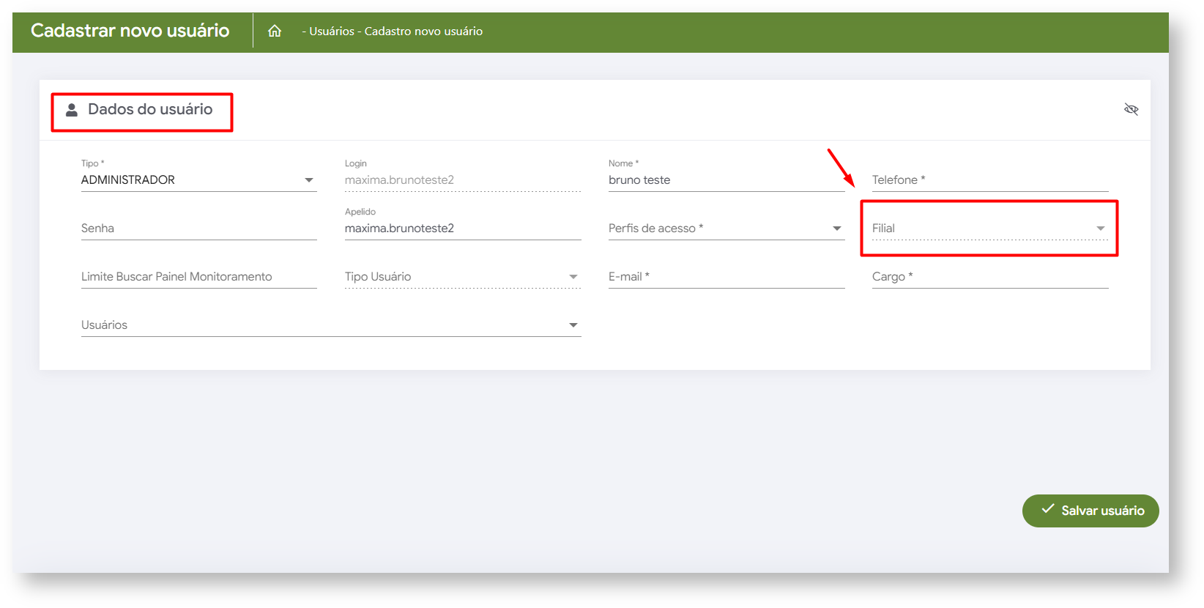Screen dimensions: 1204x608
Task: Click the Senha input field
Action: 198,229
